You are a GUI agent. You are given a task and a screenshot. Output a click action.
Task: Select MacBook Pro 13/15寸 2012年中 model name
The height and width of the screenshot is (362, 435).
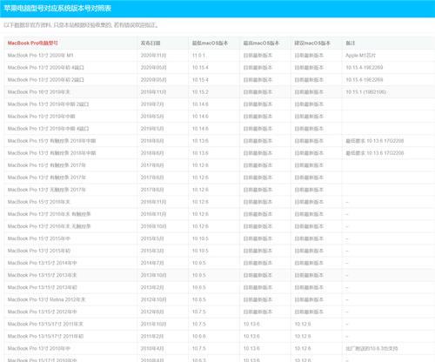coord(42,312)
